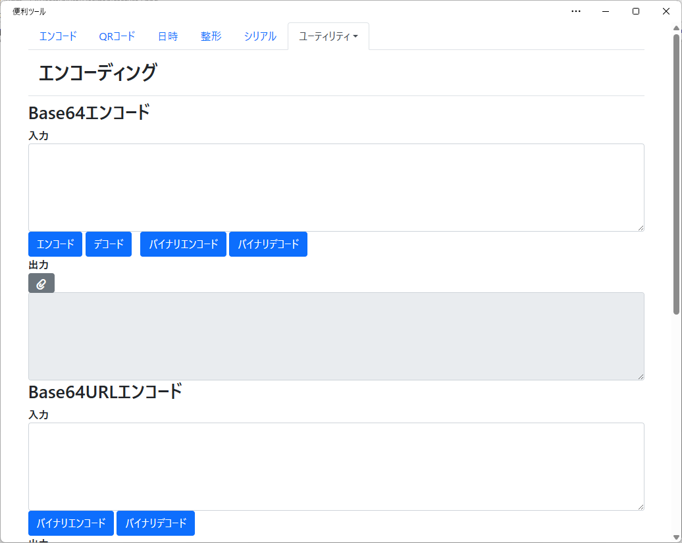Open the QRコード tab
The width and height of the screenshot is (682, 543).
tap(117, 36)
